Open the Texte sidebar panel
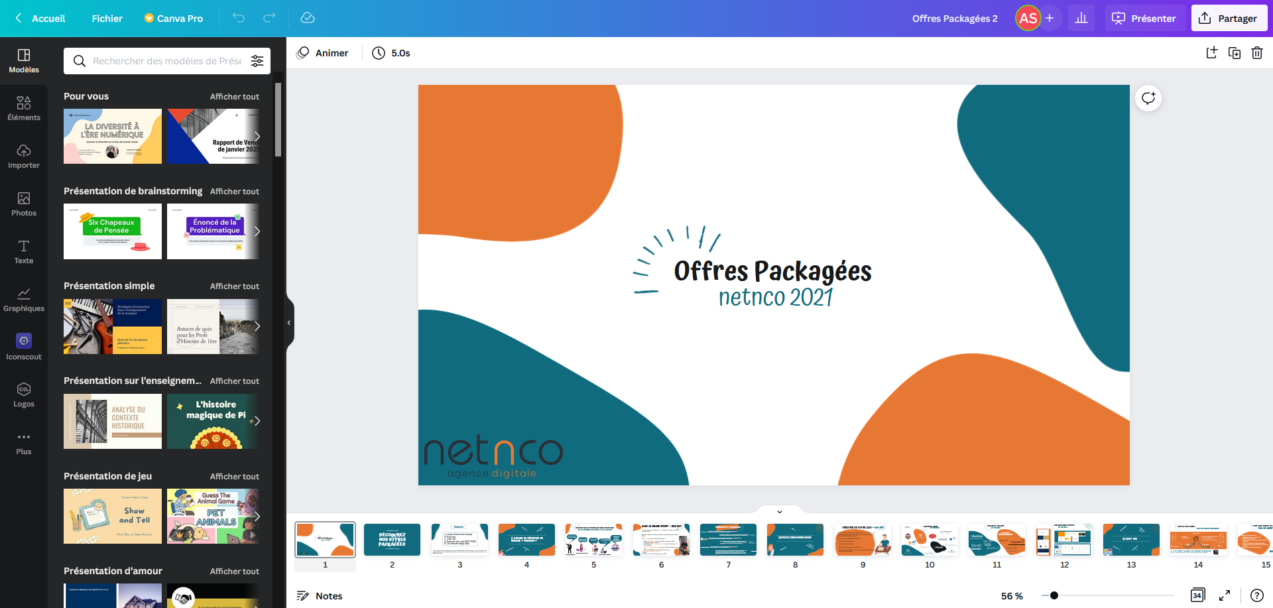This screenshot has height=608, width=1273. point(24,251)
